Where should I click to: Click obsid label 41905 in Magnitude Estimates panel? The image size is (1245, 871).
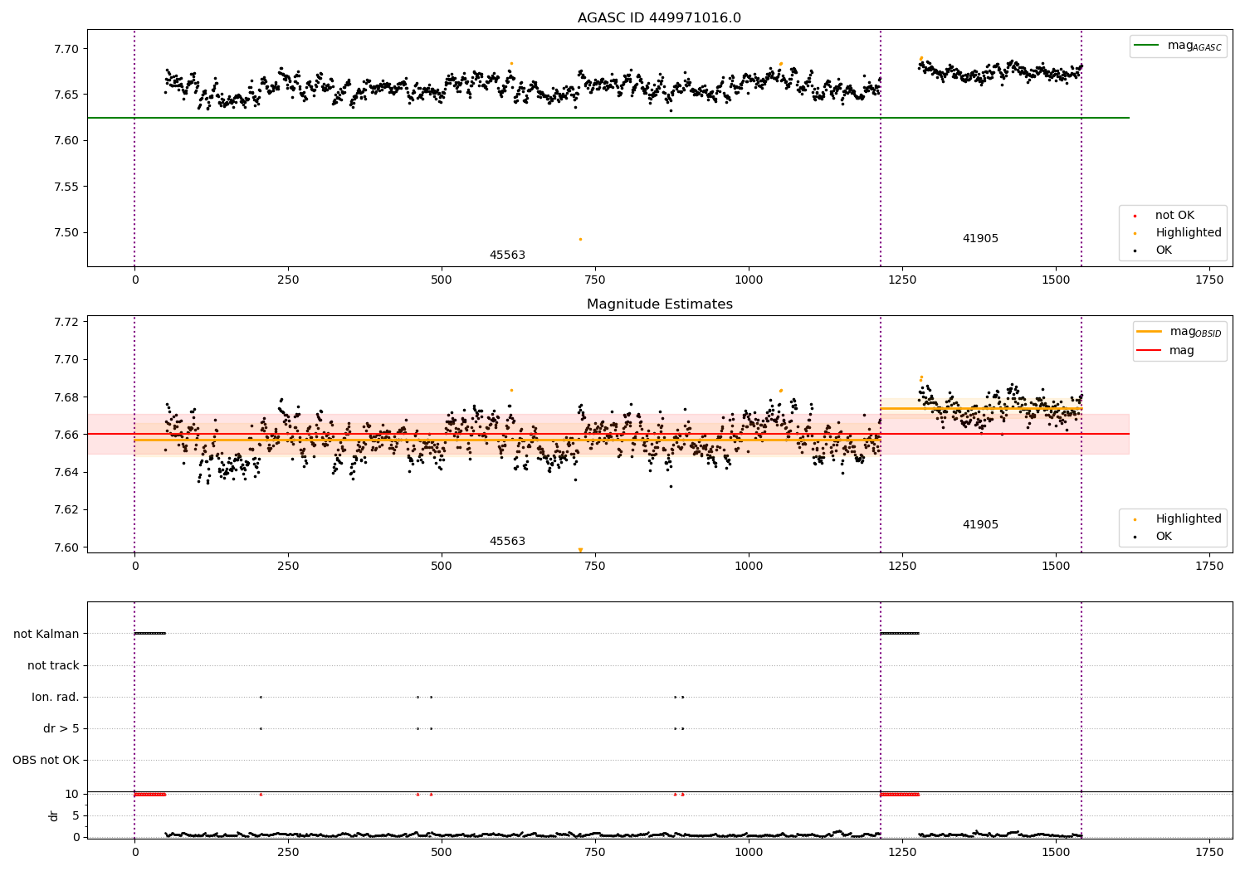tap(980, 524)
